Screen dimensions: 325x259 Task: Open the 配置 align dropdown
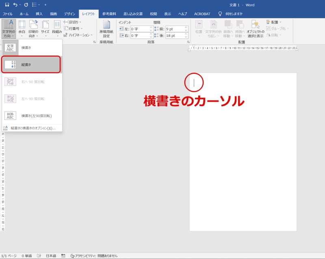tap(274, 22)
